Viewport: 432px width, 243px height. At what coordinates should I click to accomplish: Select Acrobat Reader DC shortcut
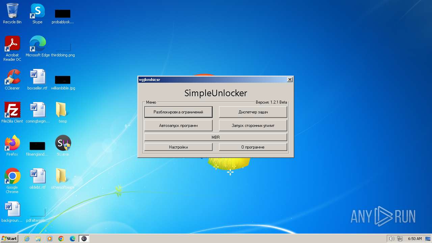[x=12, y=49]
